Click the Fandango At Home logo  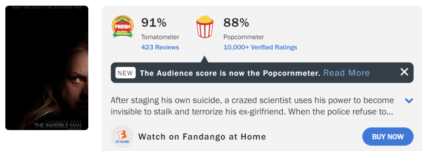point(122,137)
